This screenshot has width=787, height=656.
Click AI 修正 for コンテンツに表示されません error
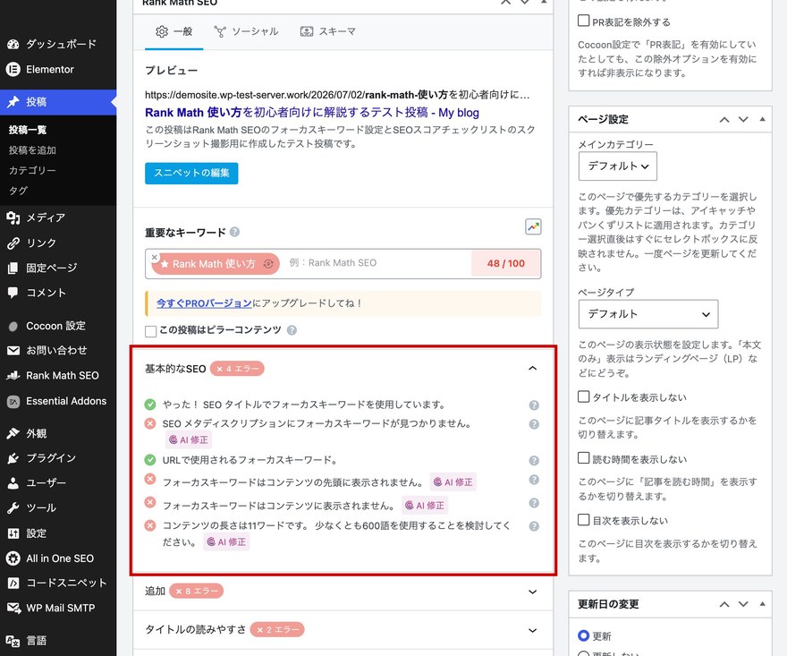[425, 506]
